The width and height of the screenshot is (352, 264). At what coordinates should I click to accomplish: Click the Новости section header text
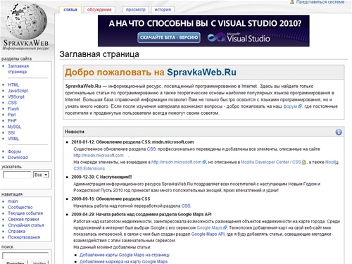tap(75, 132)
